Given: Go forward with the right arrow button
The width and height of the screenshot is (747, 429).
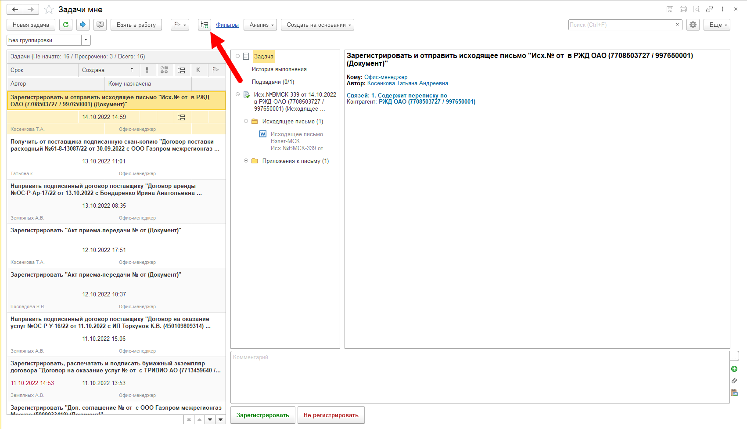Looking at the screenshot, I should pos(31,9).
